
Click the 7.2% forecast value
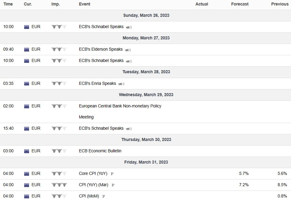click(244, 185)
